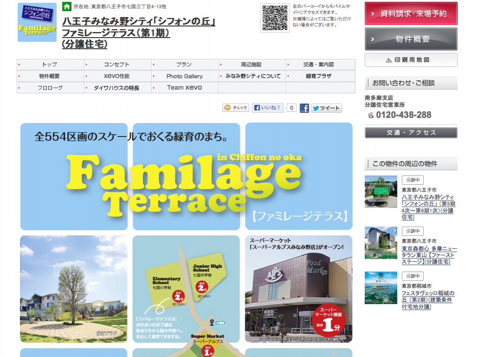This screenshot has width=478, height=357.
Task: Click the 東京森都心 多摩ニュータウン東山 thumbnail
Action: click(x=381, y=243)
